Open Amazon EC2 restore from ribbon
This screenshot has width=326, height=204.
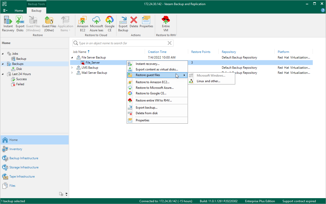(83, 24)
